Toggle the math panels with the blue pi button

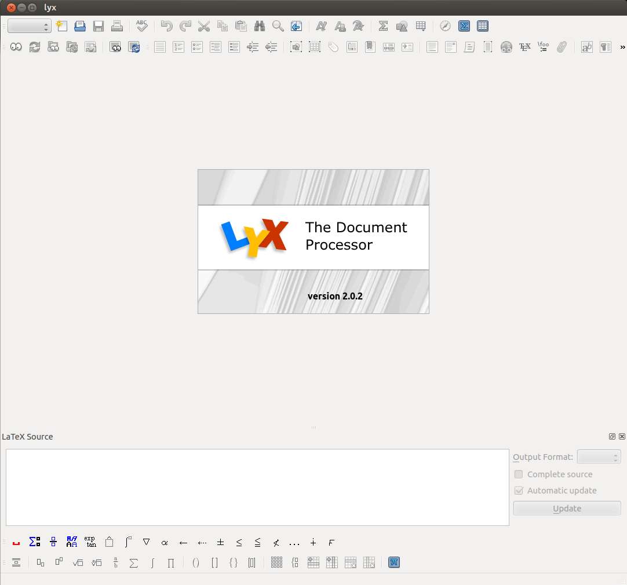pos(394,562)
